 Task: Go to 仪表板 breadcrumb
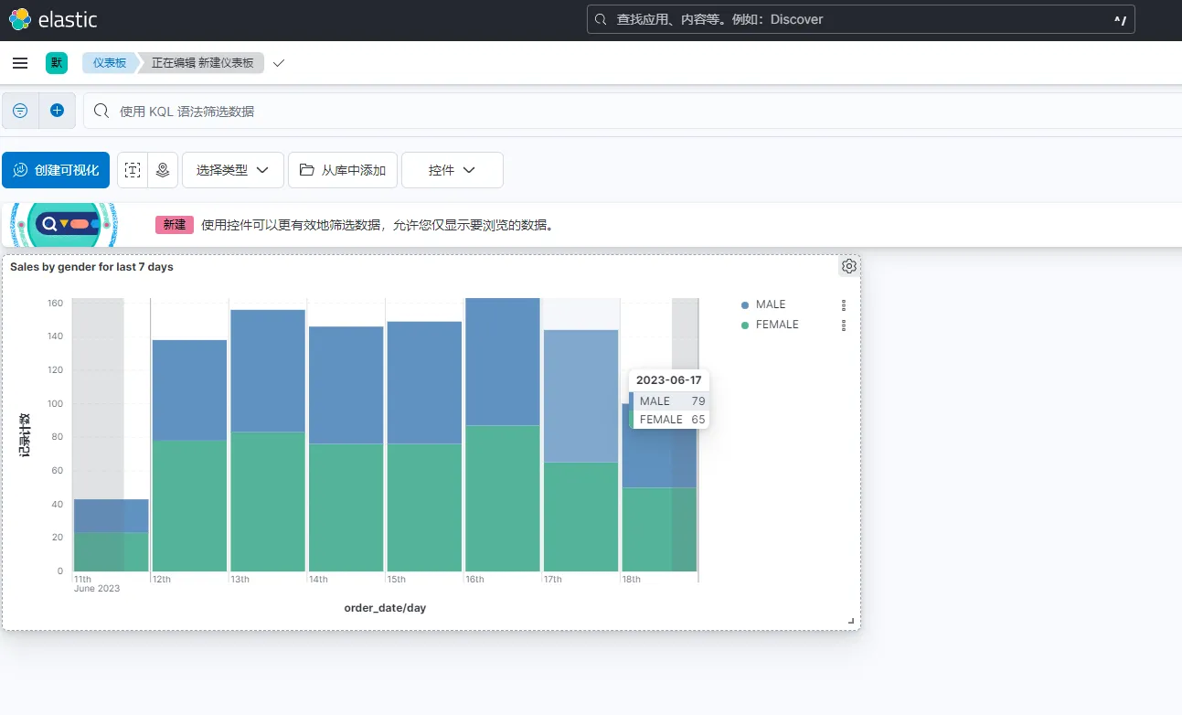(x=110, y=63)
